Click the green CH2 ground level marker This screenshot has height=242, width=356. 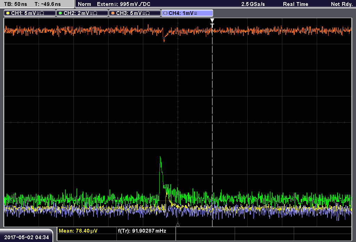8,200
